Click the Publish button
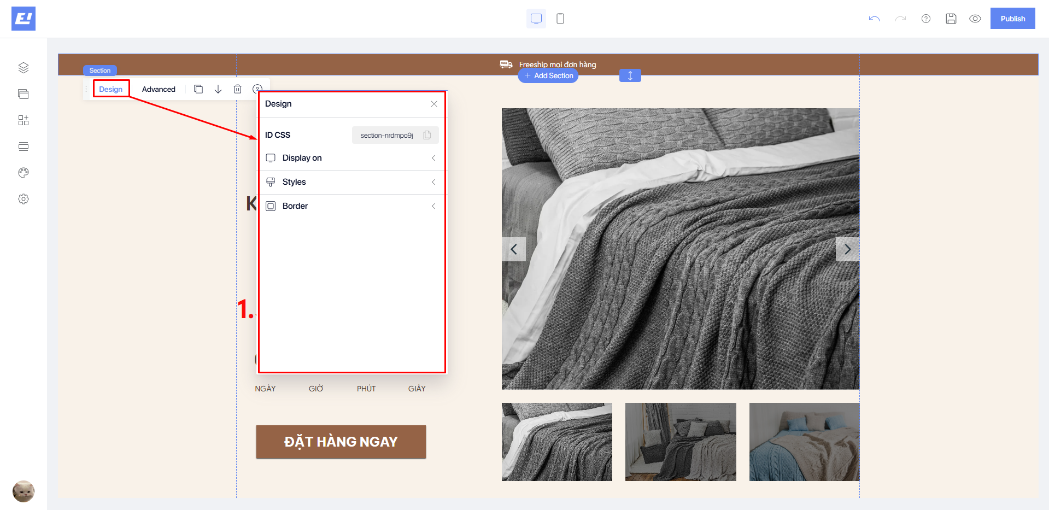The width and height of the screenshot is (1049, 510). point(1012,19)
